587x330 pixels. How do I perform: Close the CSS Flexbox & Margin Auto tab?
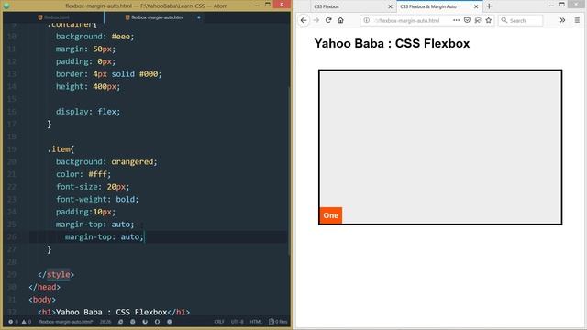(x=476, y=6)
